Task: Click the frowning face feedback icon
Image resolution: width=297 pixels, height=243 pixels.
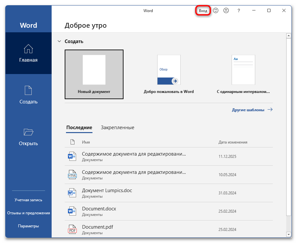Action: [226, 10]
